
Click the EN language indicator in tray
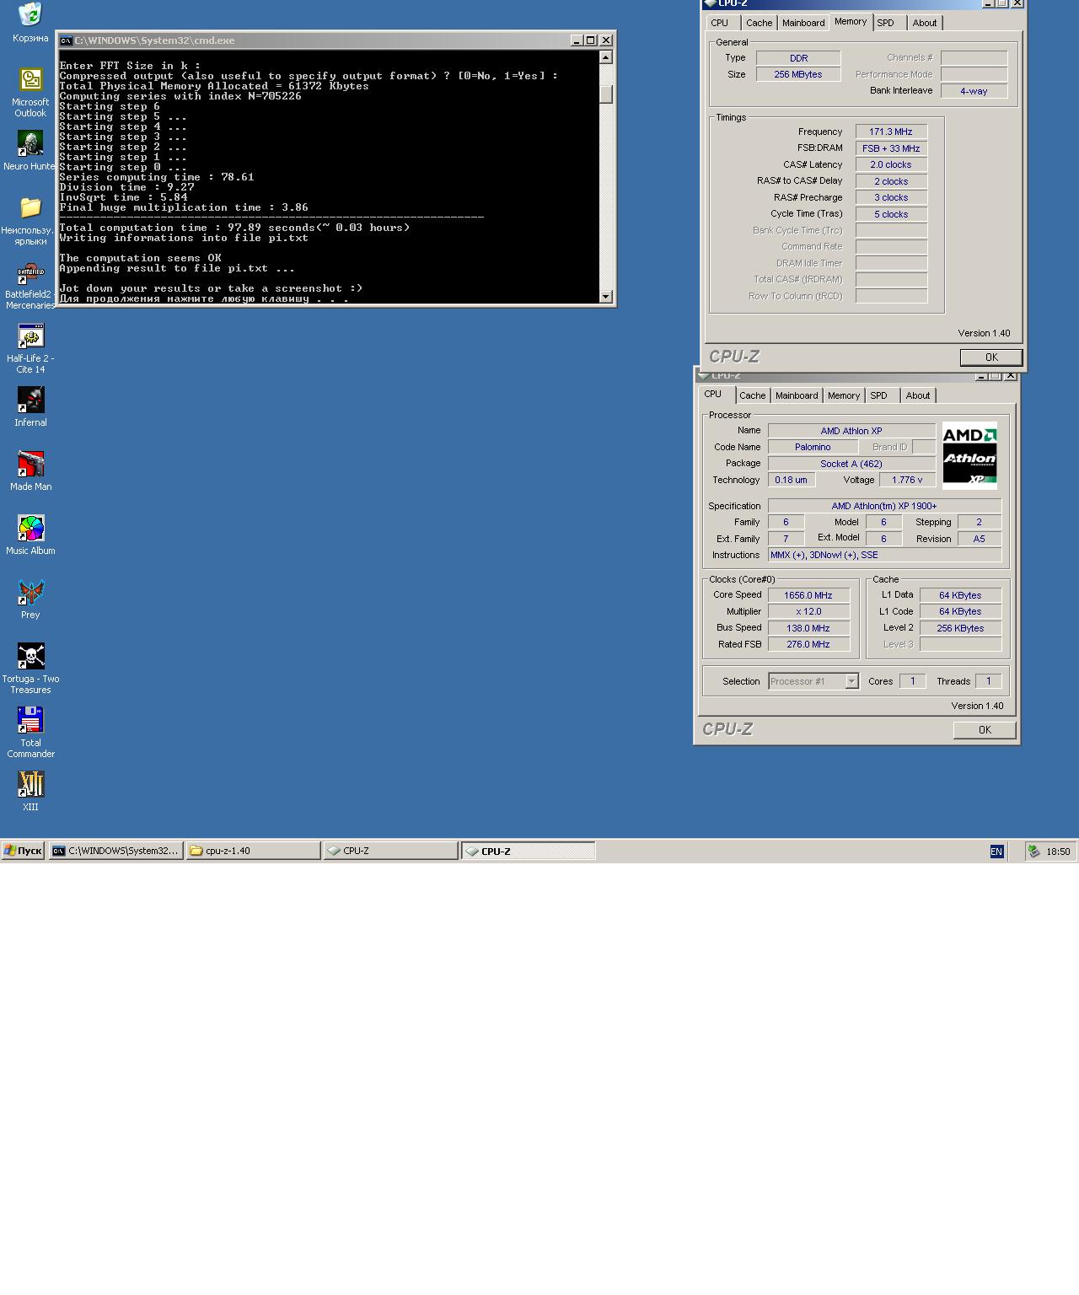tap(996, 852)
